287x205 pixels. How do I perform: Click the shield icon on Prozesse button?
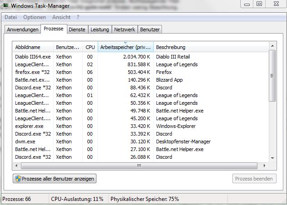coord(18,179)
